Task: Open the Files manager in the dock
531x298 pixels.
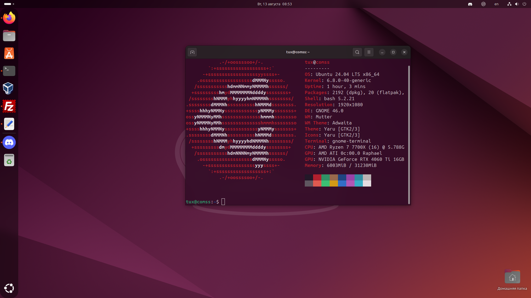Action: pos(9,36)
